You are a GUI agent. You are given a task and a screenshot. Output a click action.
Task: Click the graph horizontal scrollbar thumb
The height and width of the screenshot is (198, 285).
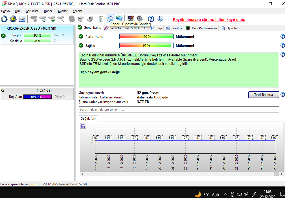click(277, 174)
